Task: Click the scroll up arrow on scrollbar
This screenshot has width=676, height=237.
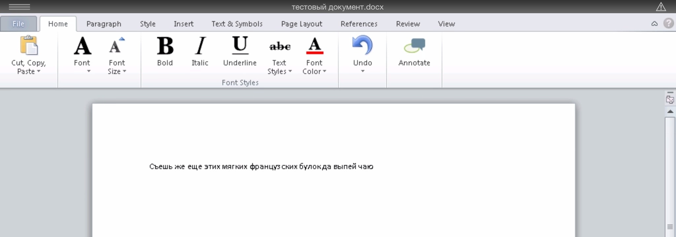Action: point(670,112)
